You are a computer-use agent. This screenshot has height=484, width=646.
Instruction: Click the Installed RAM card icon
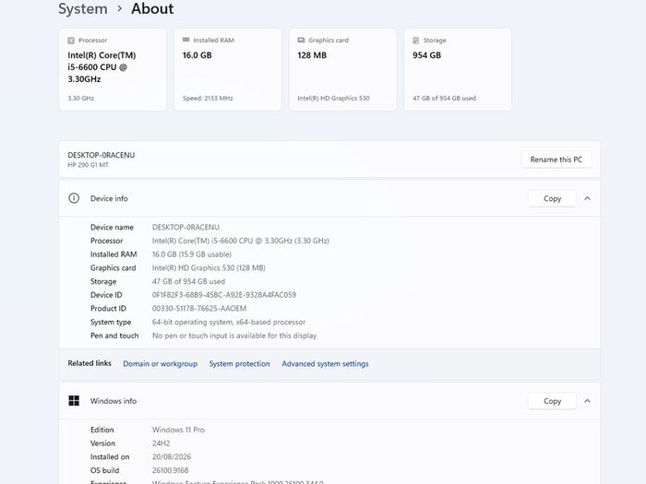(x=185, y=40)
